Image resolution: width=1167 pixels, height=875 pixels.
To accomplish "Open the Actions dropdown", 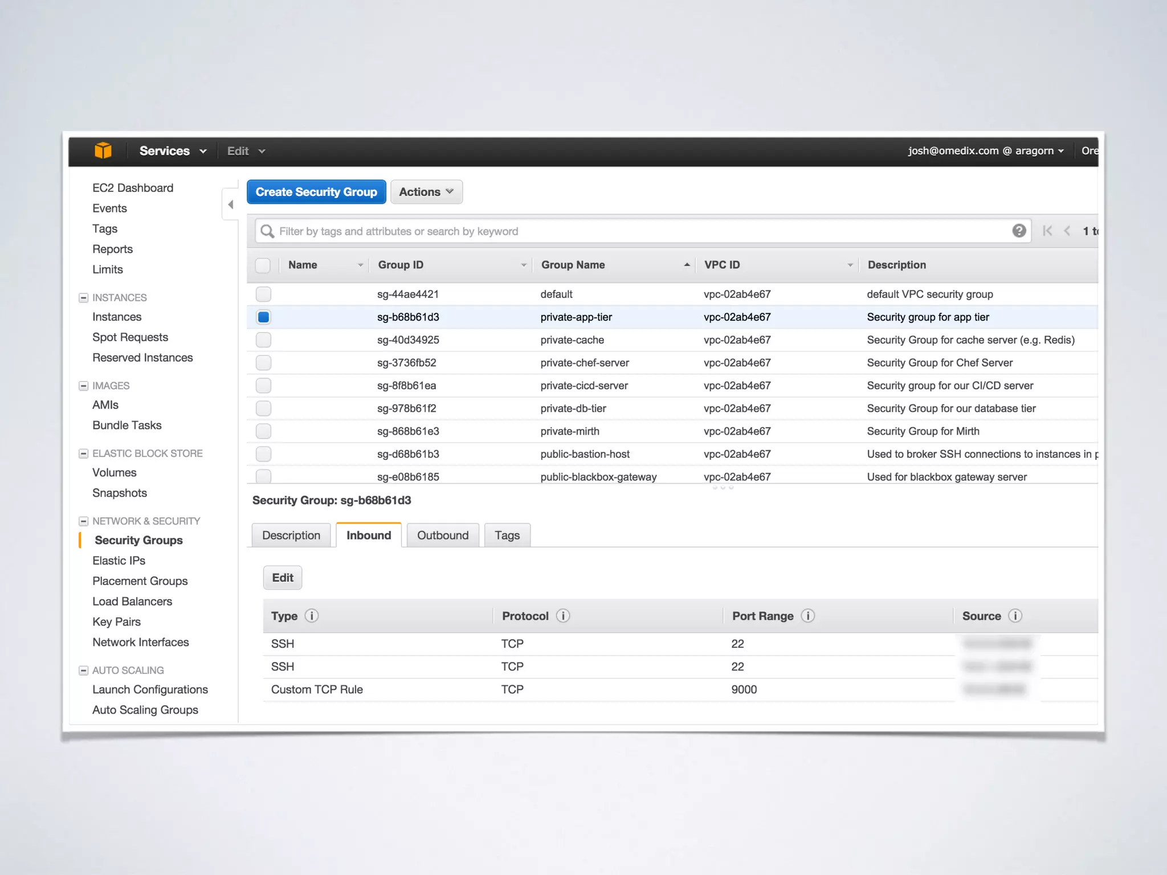I will tap(426, 192).
